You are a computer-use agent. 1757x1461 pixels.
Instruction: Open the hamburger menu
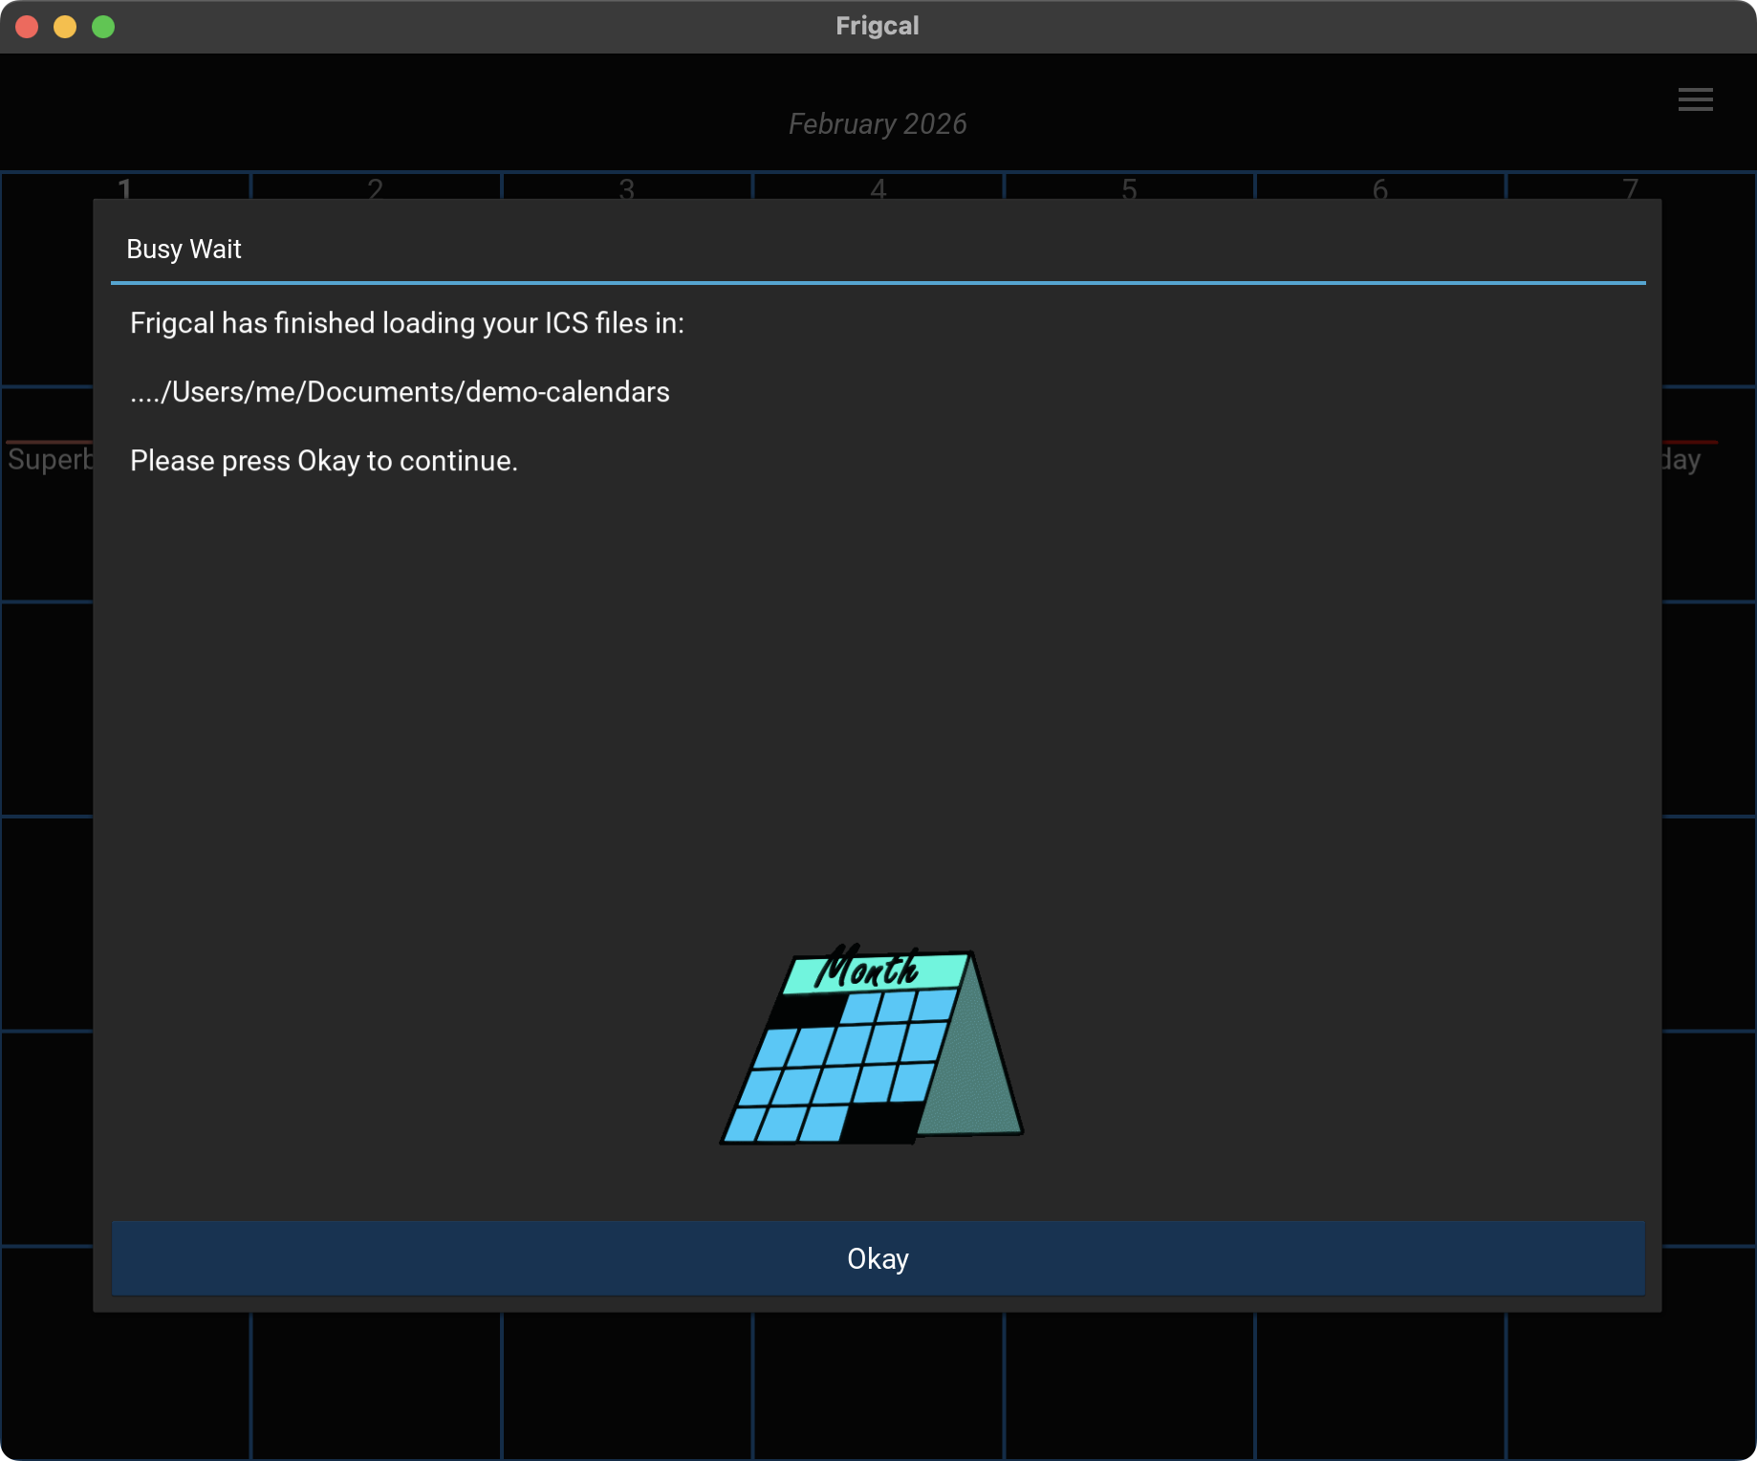[1695, 99]
